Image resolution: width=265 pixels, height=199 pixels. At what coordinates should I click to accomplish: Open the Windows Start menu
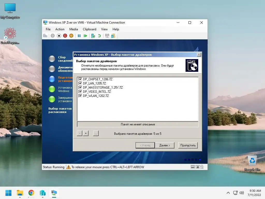(x=8, y=193)
